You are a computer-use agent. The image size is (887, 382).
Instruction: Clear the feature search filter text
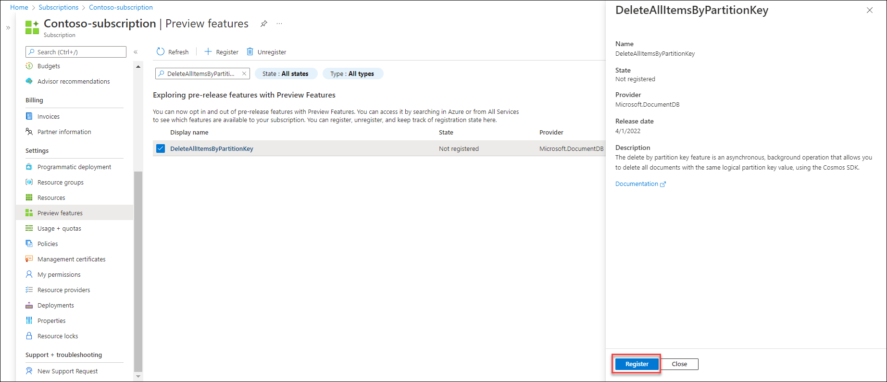pos(244,74)
